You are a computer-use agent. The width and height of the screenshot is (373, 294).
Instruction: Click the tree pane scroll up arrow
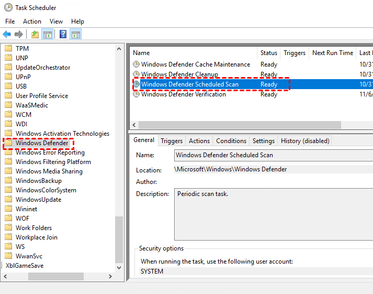coord(119,49)
